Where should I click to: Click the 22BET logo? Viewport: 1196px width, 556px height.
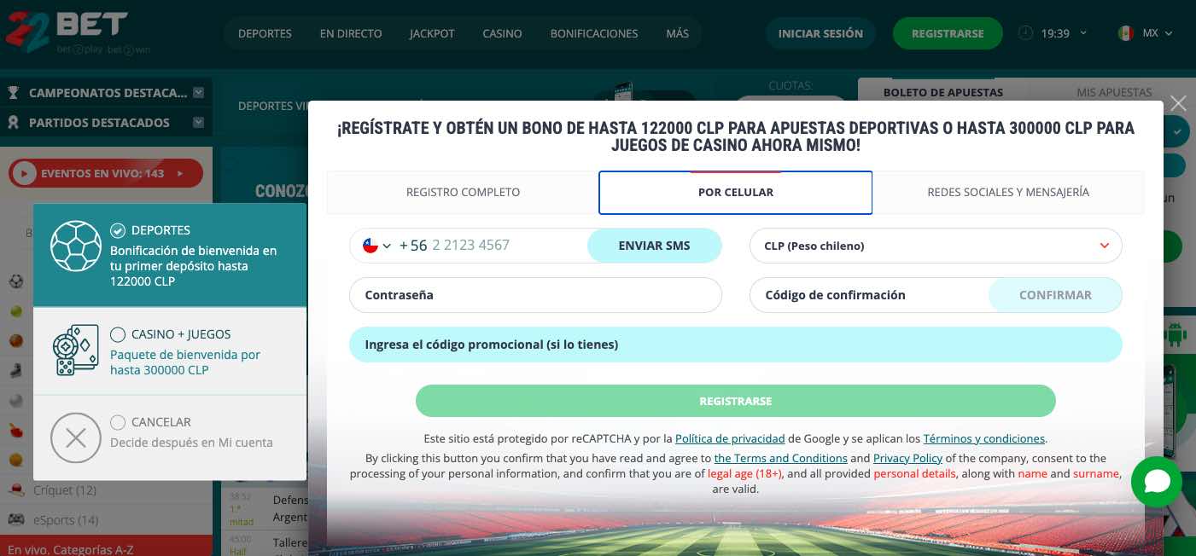67,31
